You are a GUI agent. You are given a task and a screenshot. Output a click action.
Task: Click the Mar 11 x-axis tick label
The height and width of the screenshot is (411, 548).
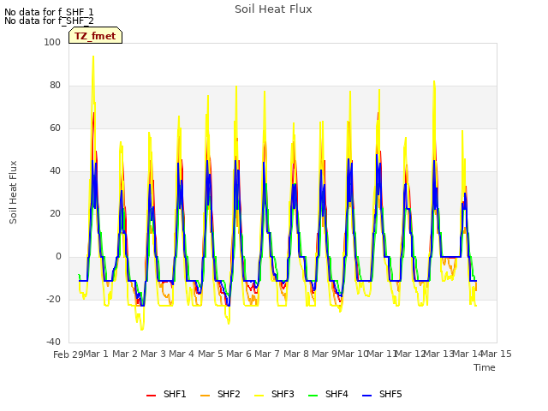(382, 354)
